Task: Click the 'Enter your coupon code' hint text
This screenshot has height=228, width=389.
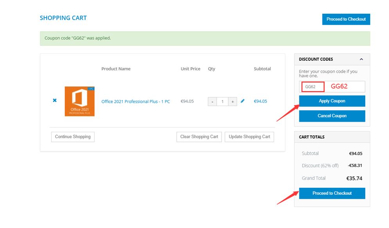Action: 328,74
